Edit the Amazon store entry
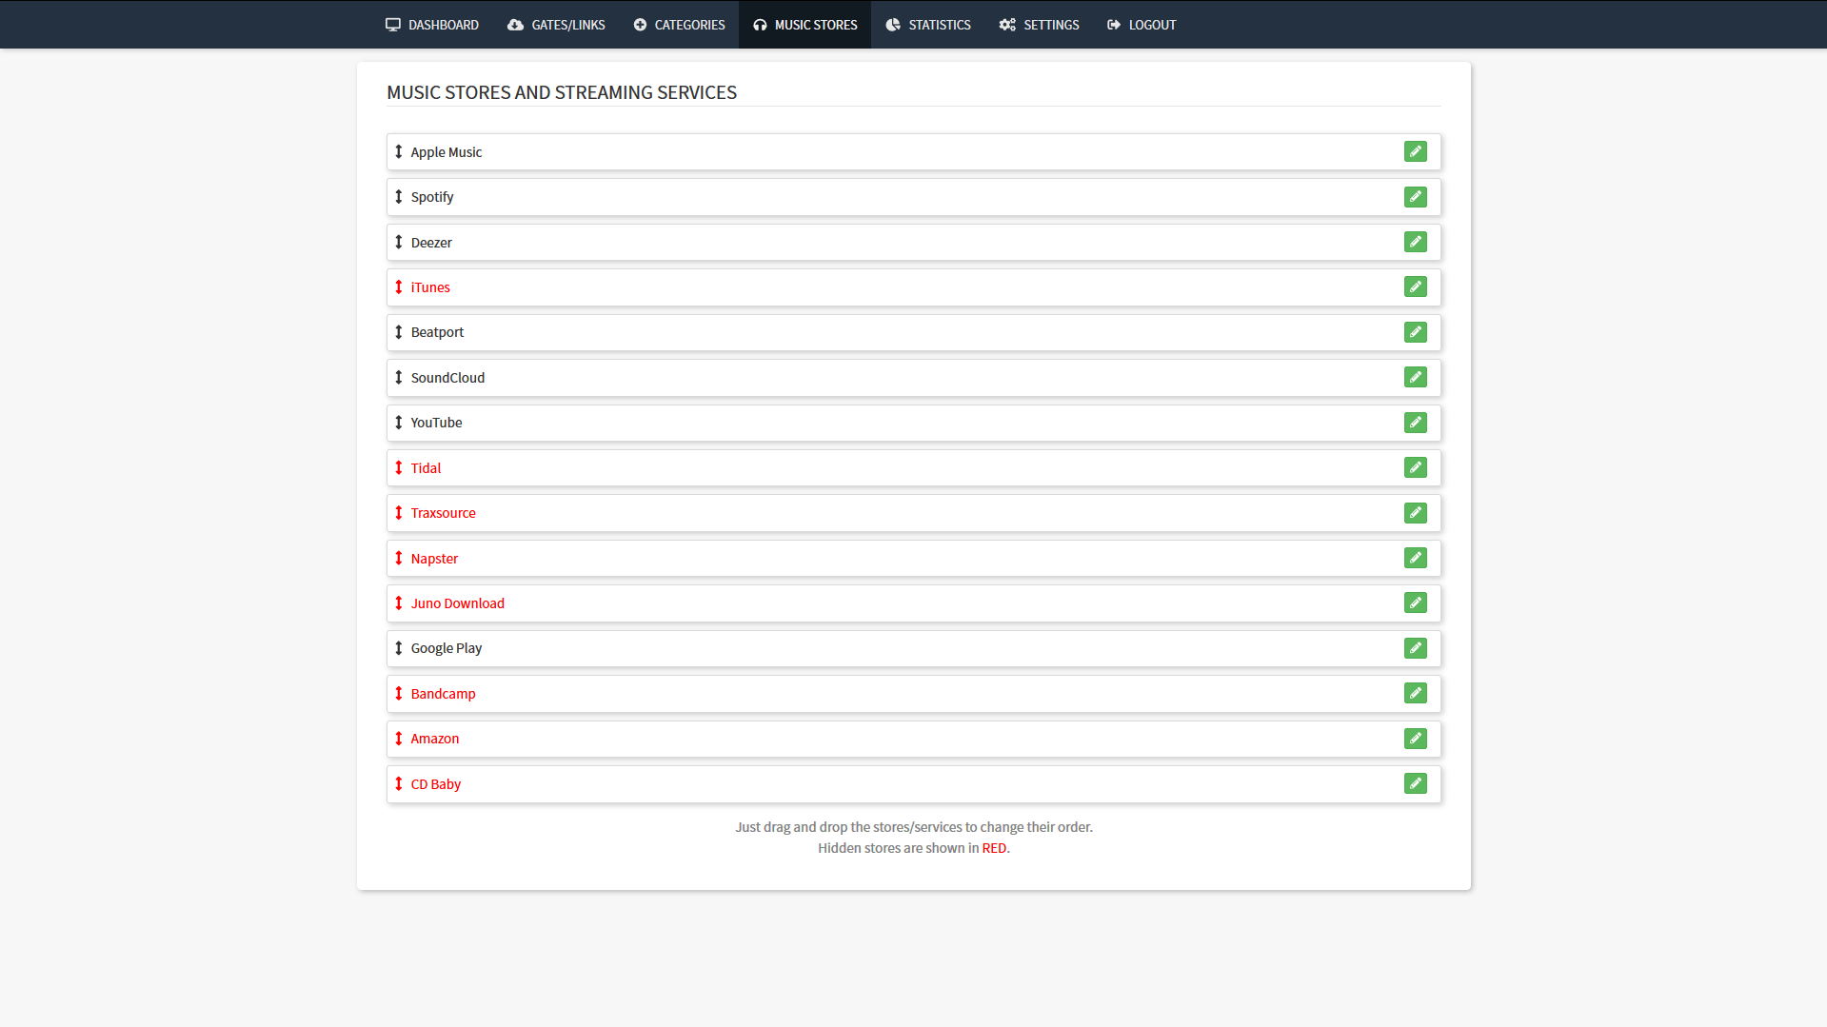 (x=1415, y=739)
